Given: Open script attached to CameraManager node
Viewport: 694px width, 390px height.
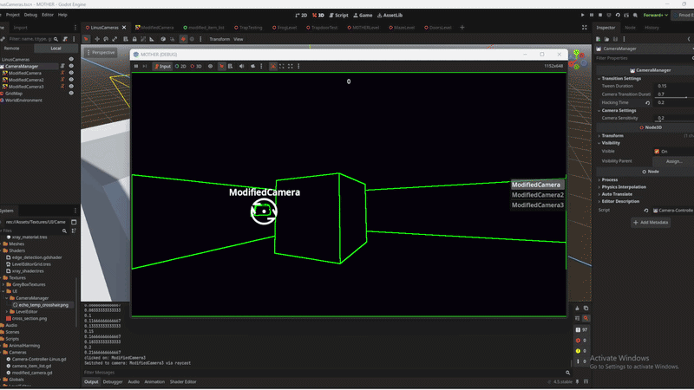Looking at the screenshot, I should click(61, 66).
